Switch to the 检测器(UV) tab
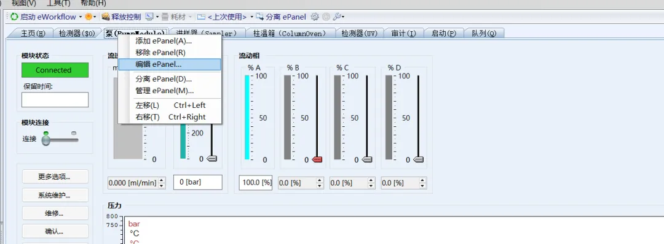 pos(359,33)
